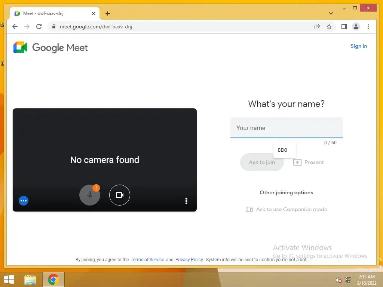Open the Chrome side panel icon

344,27
